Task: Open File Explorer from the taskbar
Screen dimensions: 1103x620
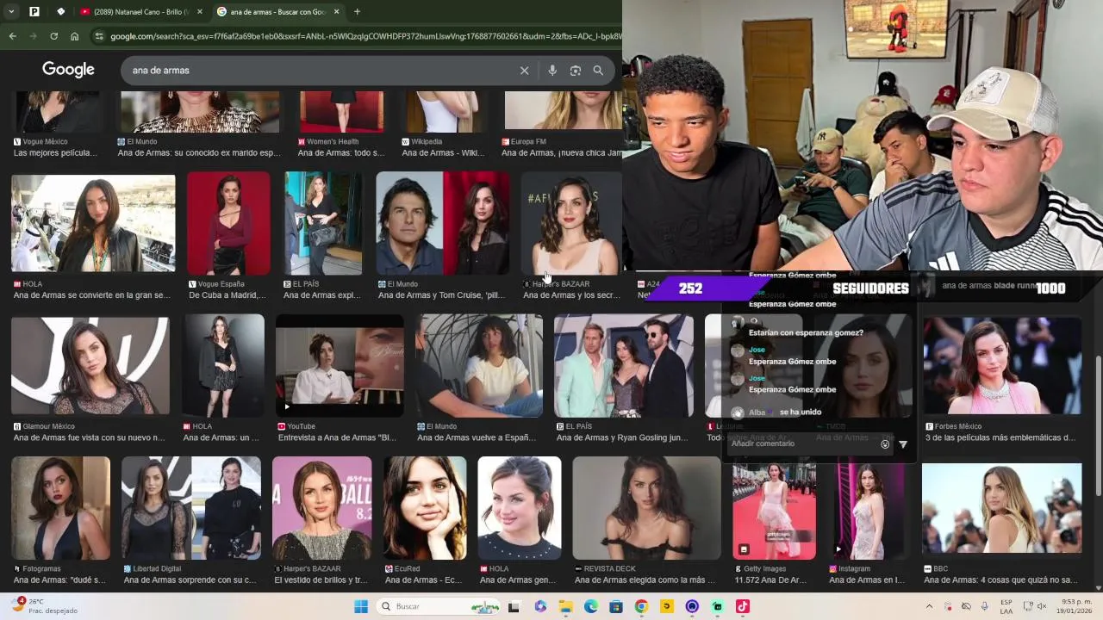Action: pyautogui.click(x=565, y=606)
